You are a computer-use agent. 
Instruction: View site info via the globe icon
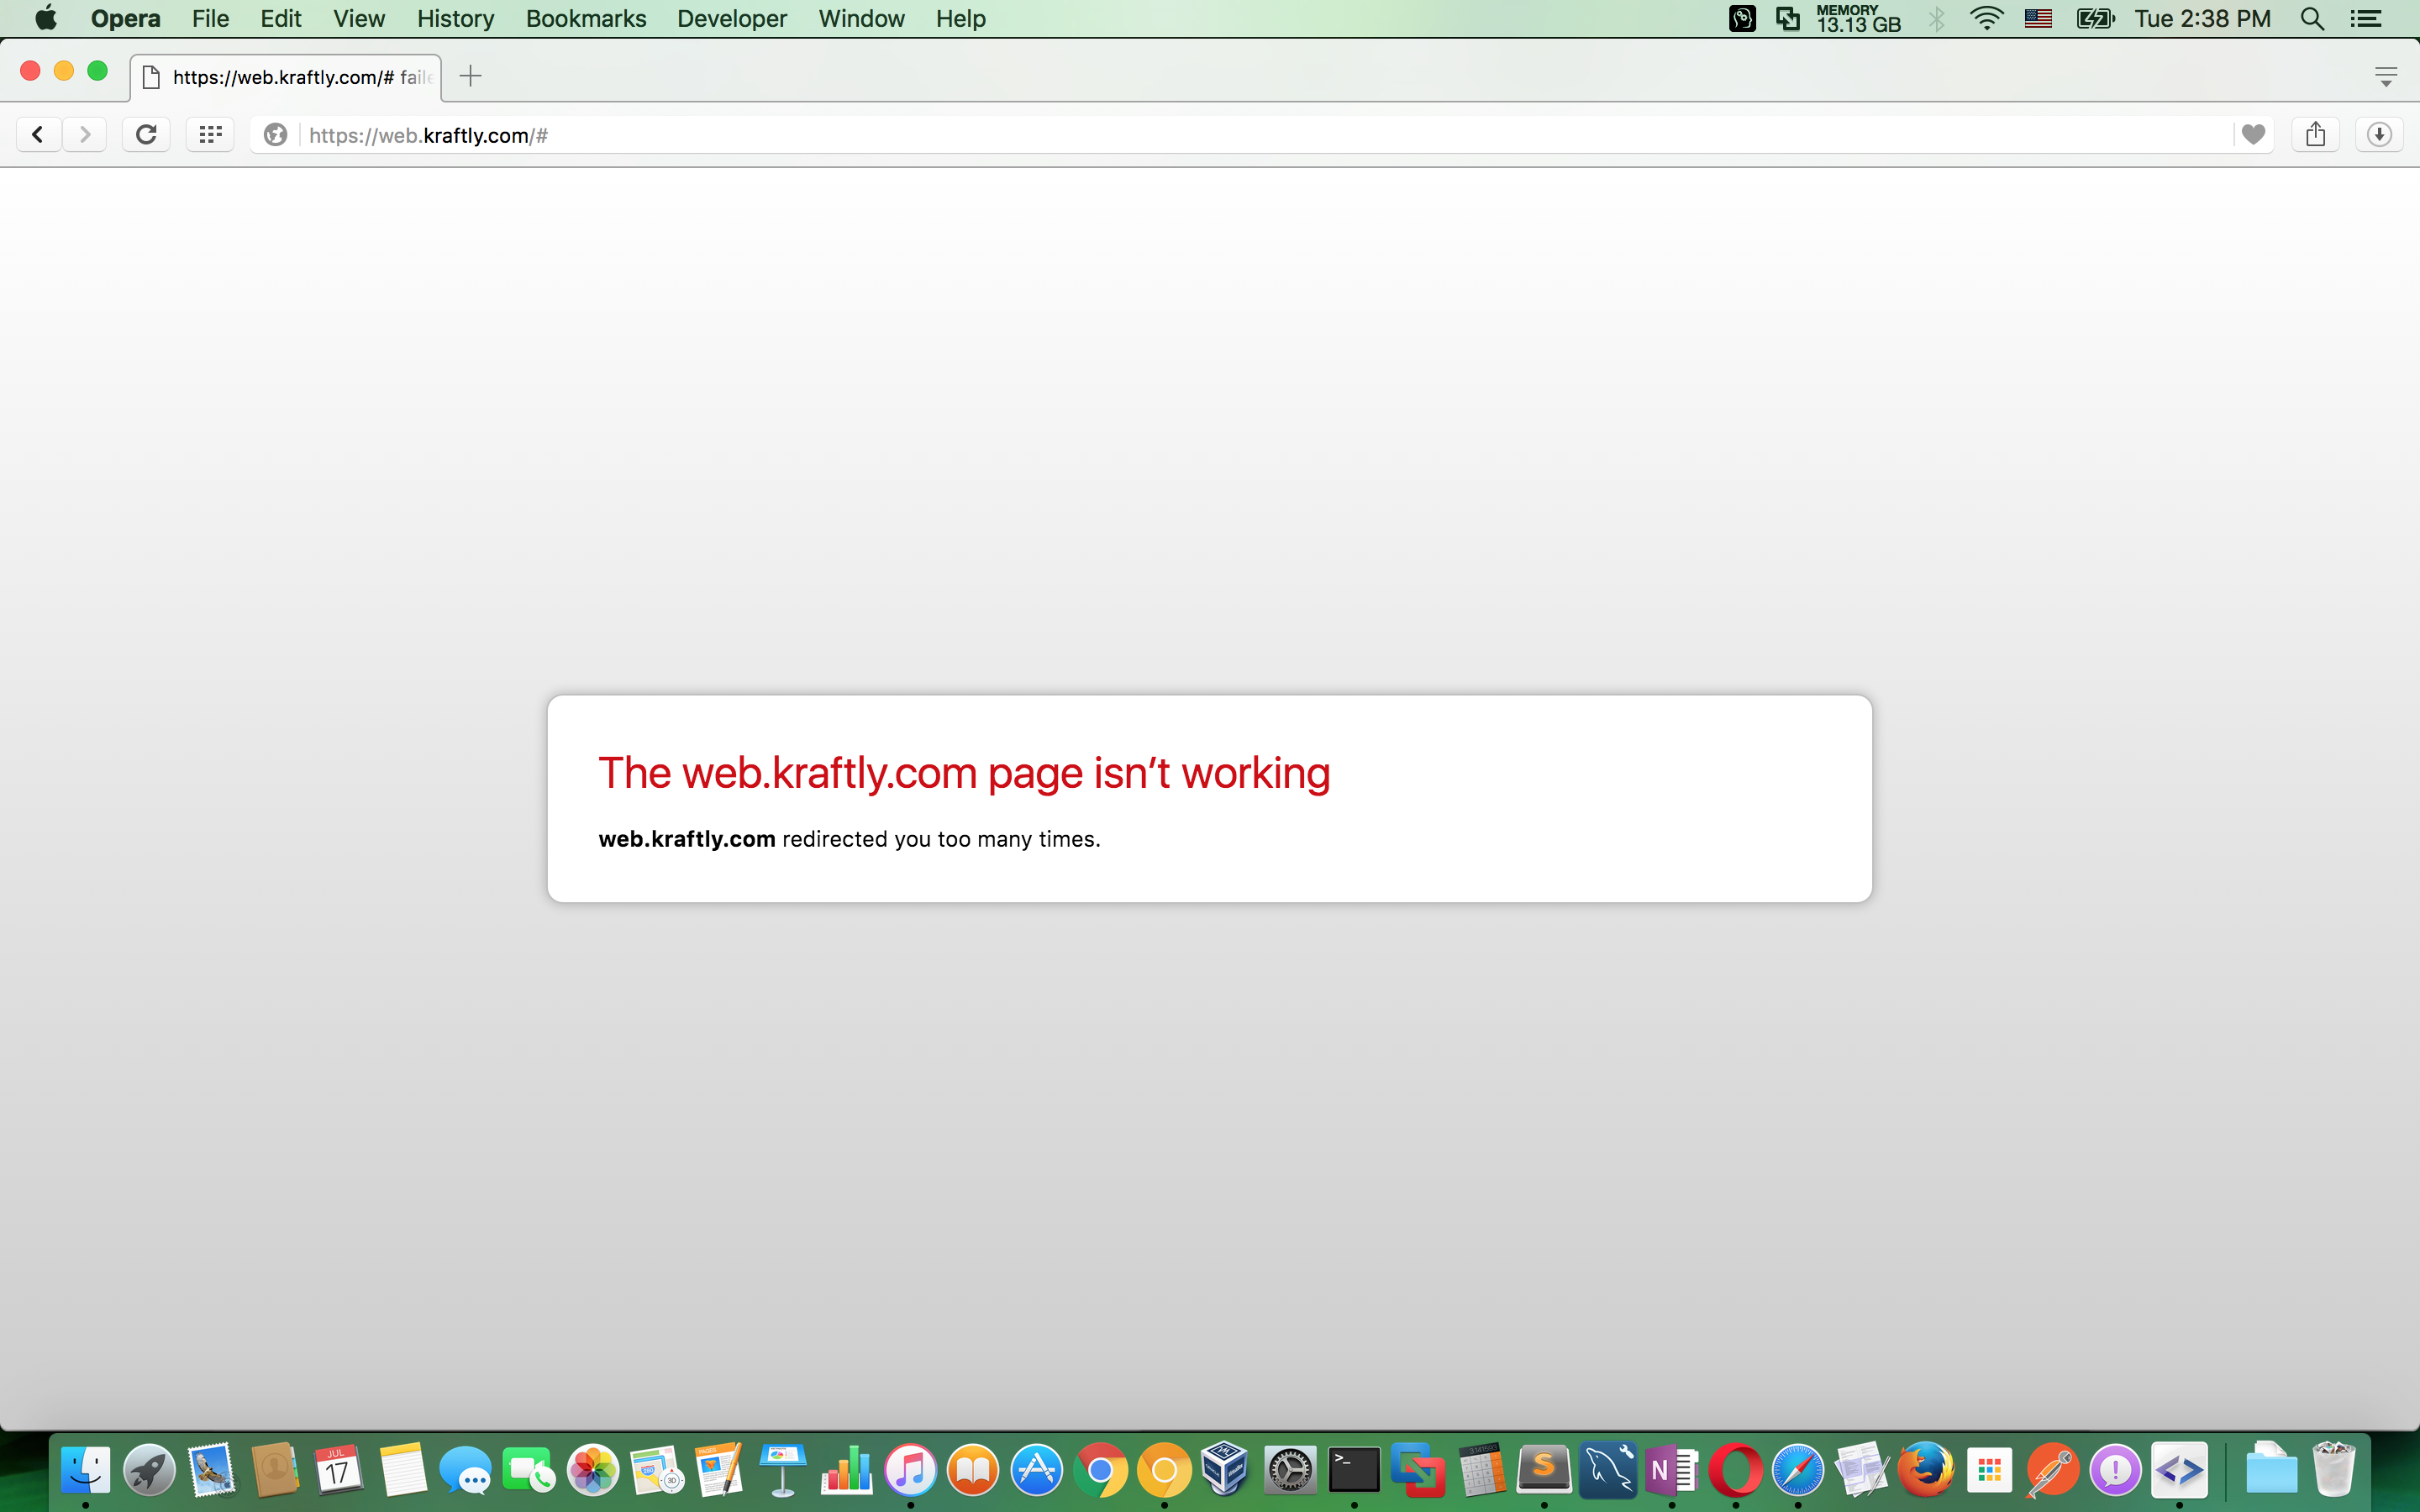click(276, 135)
